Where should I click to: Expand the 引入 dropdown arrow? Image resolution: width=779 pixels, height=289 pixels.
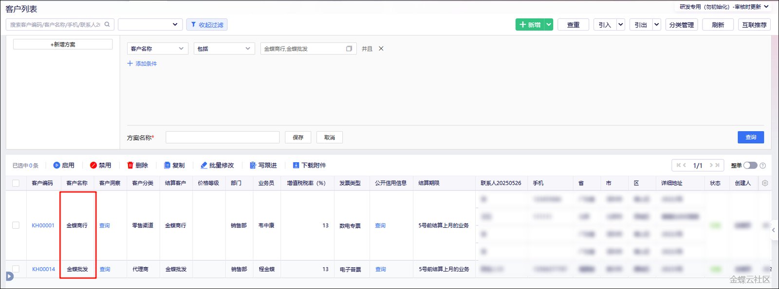(621, 25)
